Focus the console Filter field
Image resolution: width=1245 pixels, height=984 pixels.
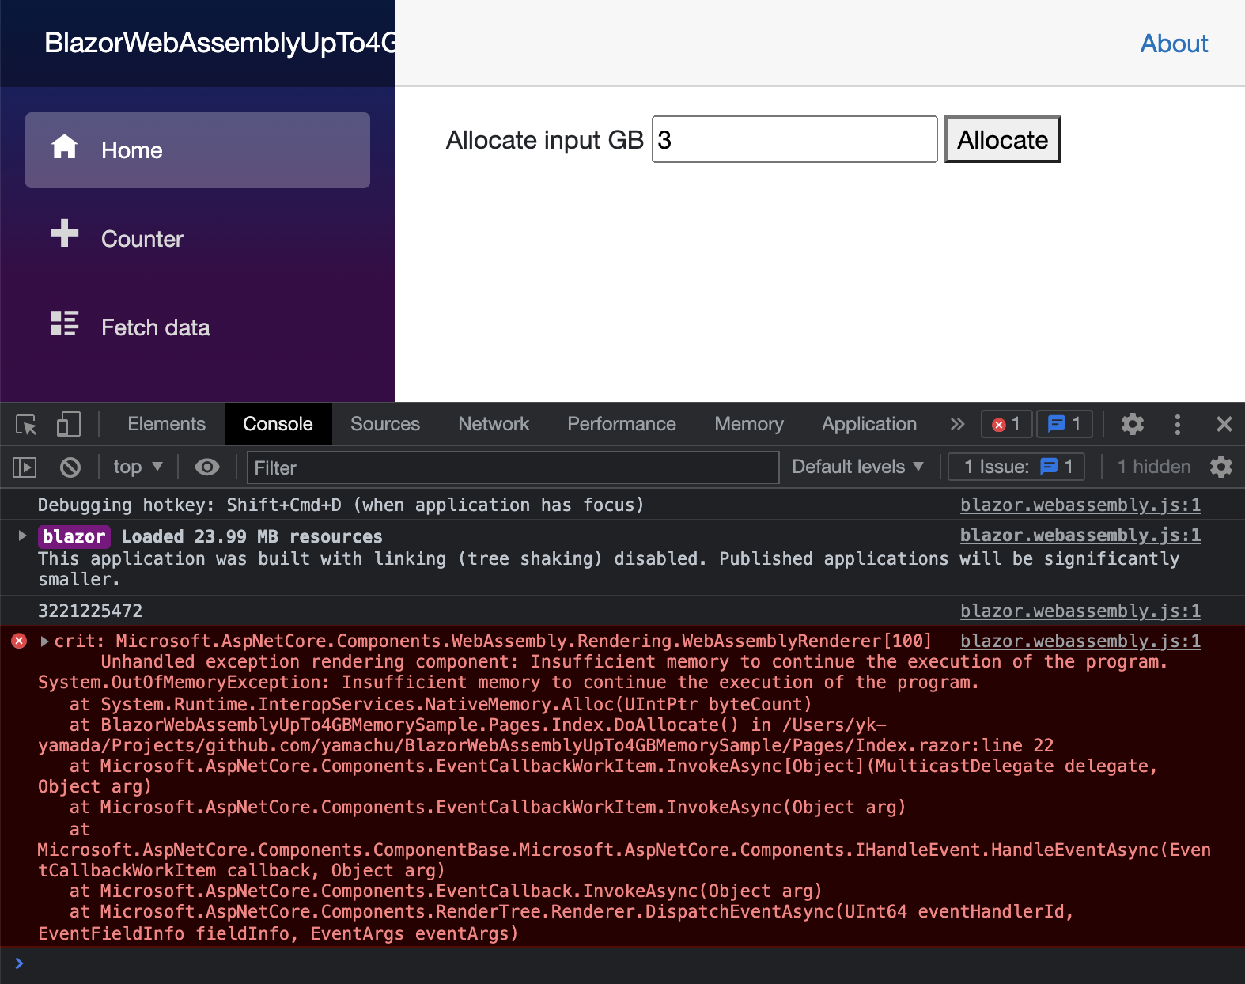(513, 467)
